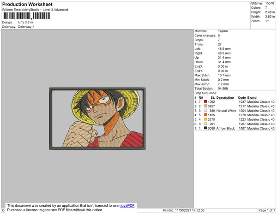Click the 'Code' column header
277x214 pixels.
242,98
